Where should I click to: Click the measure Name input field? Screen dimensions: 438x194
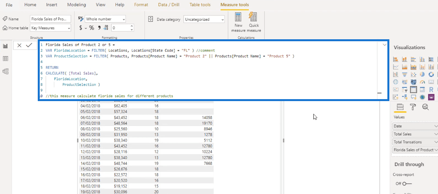point(51,19)
